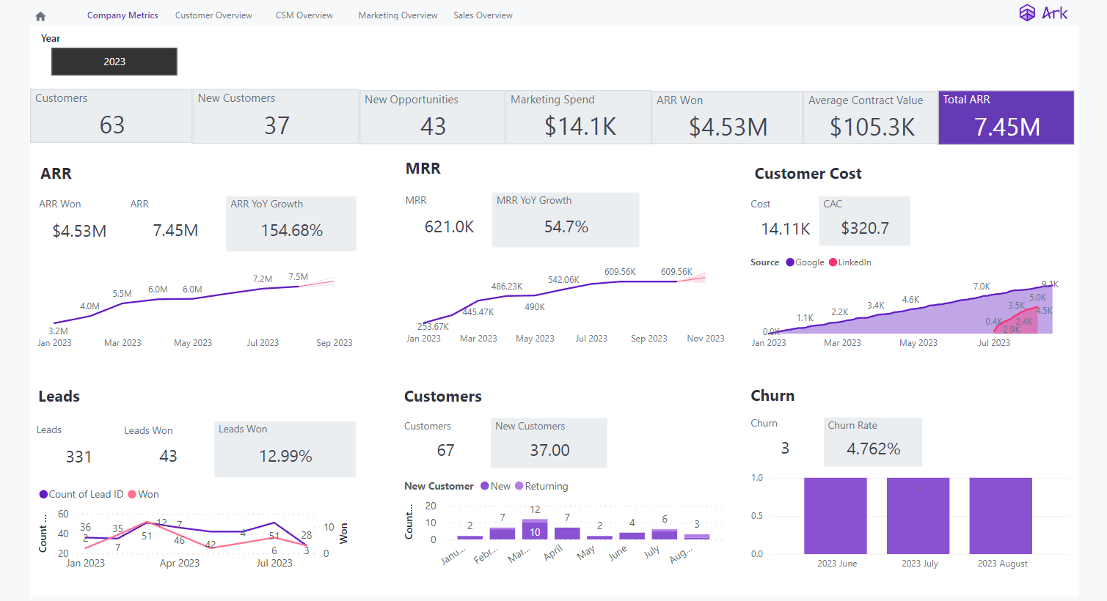Open the Sales Overview page
The image size is (1107, 601).
click(x=483, y=15)
